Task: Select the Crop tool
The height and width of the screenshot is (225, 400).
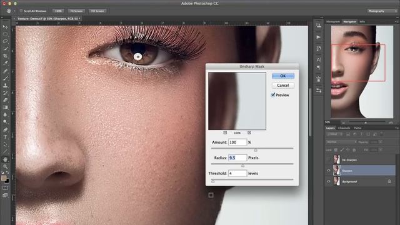Action: (5, 56)
